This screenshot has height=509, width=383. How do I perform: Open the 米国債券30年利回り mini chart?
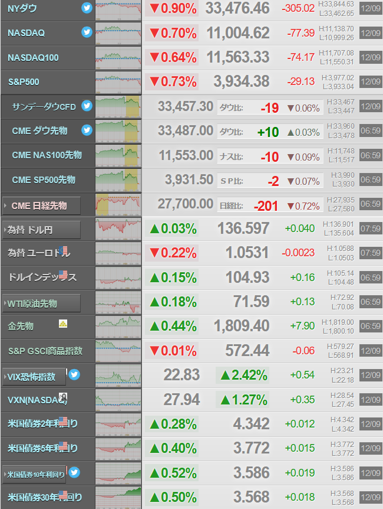[x=118, y=497]
